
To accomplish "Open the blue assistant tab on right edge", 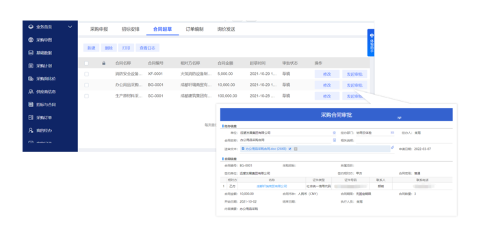I will point(371,42).
